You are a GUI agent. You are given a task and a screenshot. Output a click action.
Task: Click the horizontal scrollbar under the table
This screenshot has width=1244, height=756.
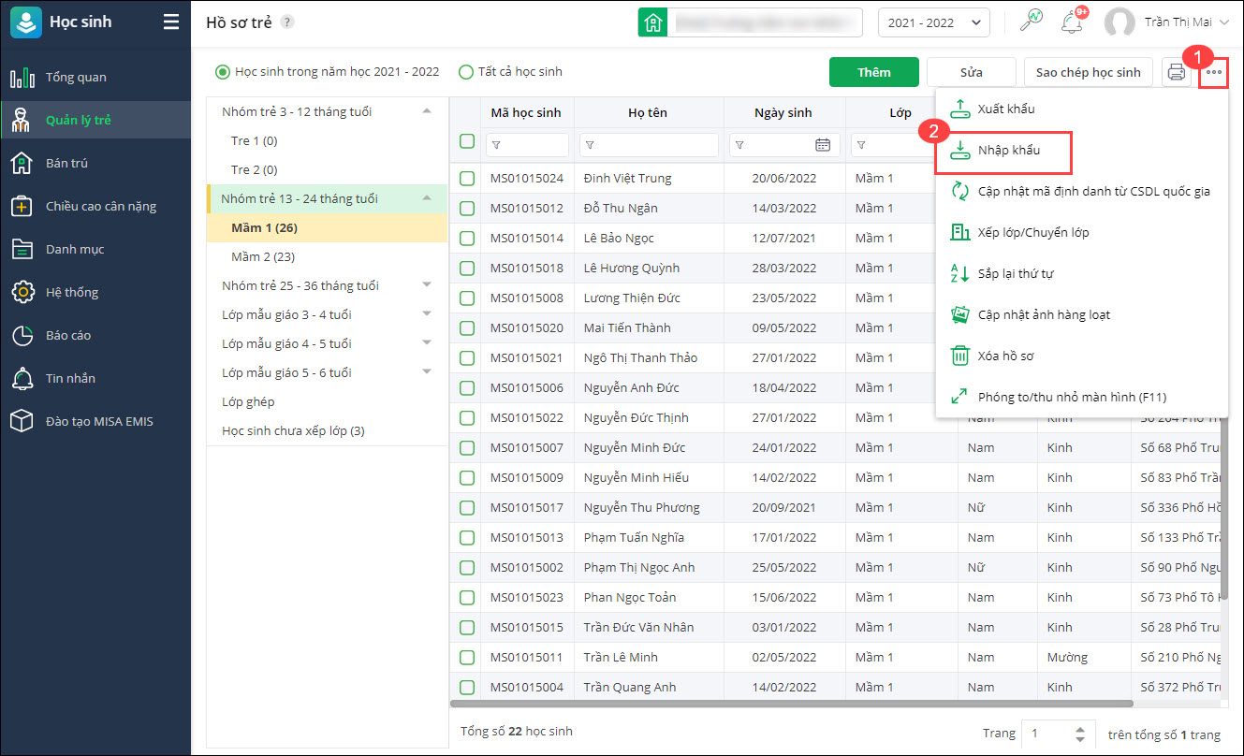coord(791,704)
